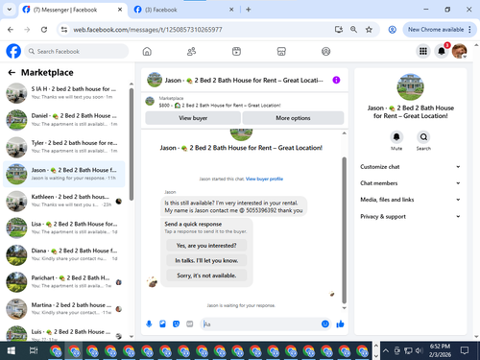Open Chrome profile icon
The image size is (480, 360).
392,30
